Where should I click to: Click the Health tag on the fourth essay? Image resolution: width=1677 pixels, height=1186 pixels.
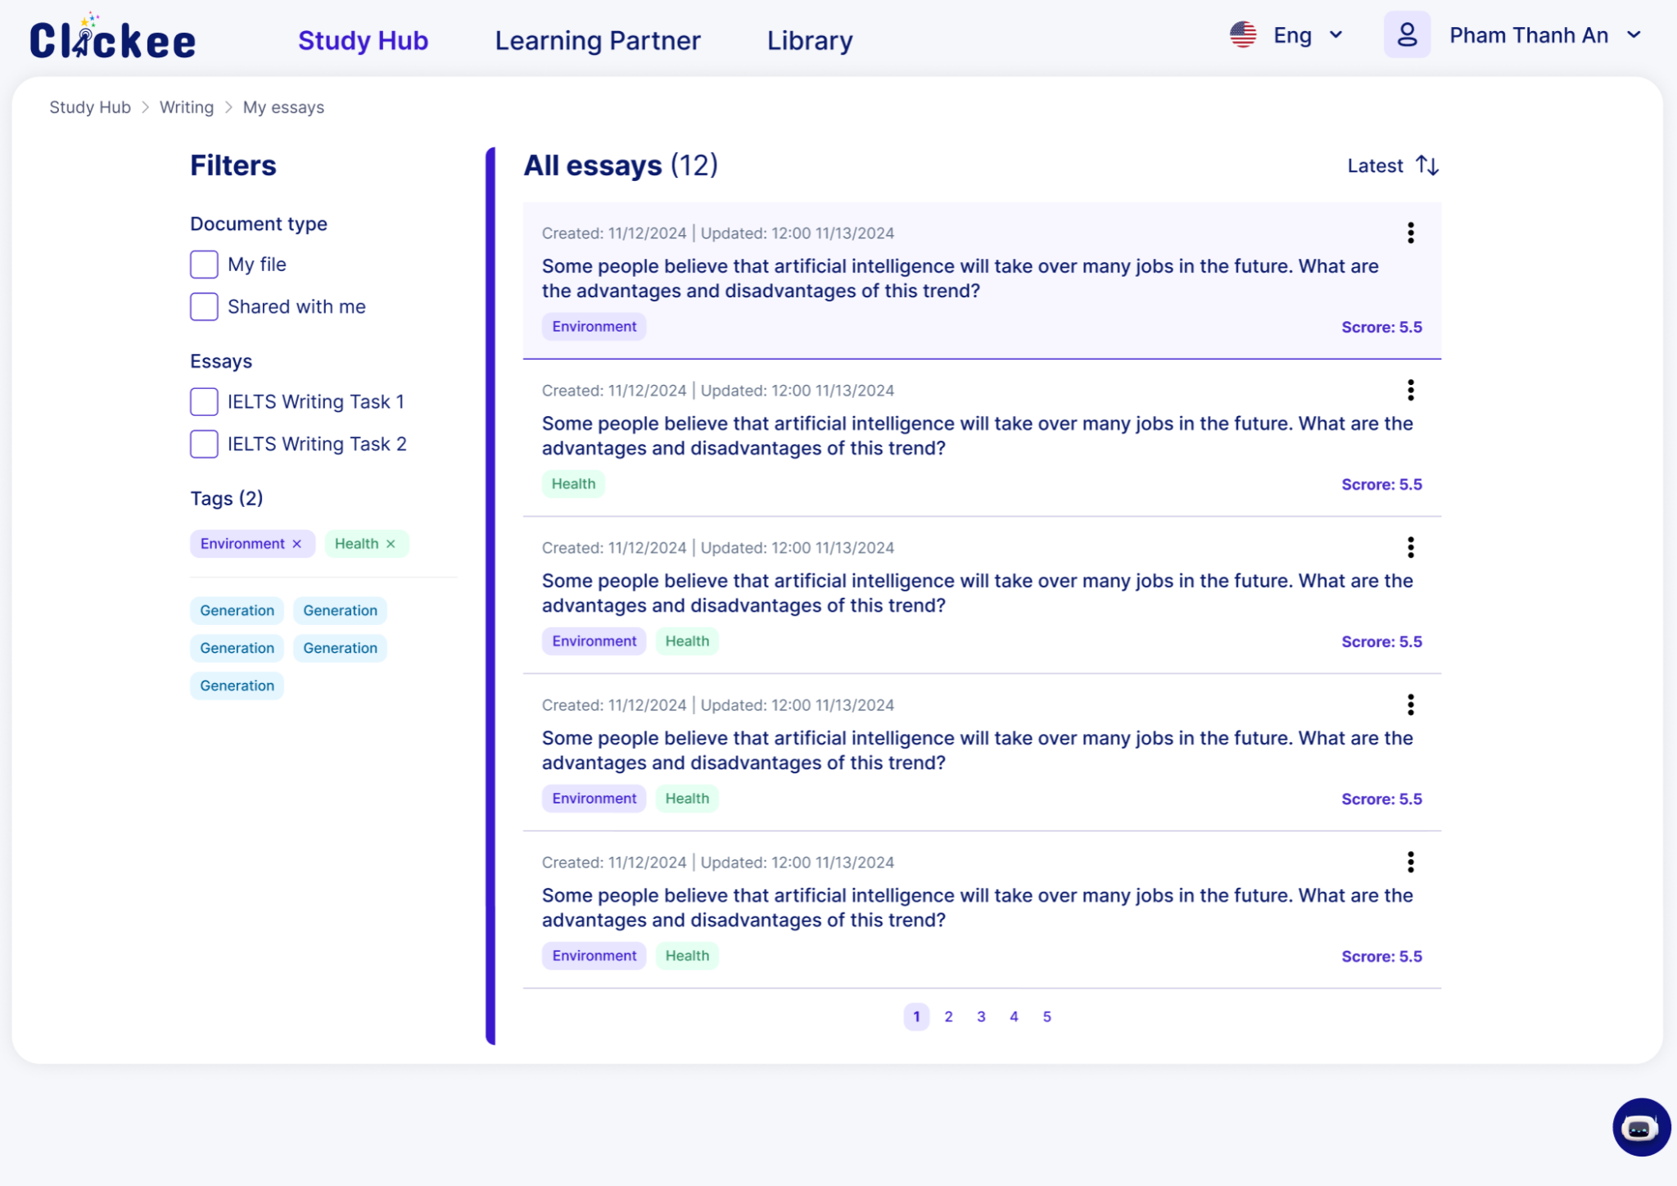pyautogui.click(x=687, y=799)
